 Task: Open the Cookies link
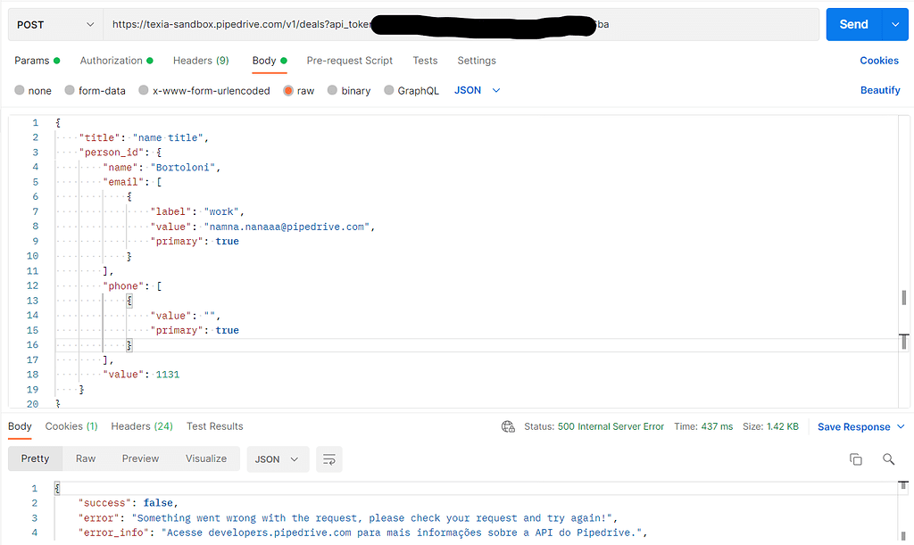point(879,61)
